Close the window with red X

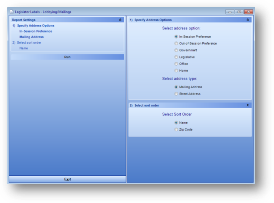pos(249,12)
